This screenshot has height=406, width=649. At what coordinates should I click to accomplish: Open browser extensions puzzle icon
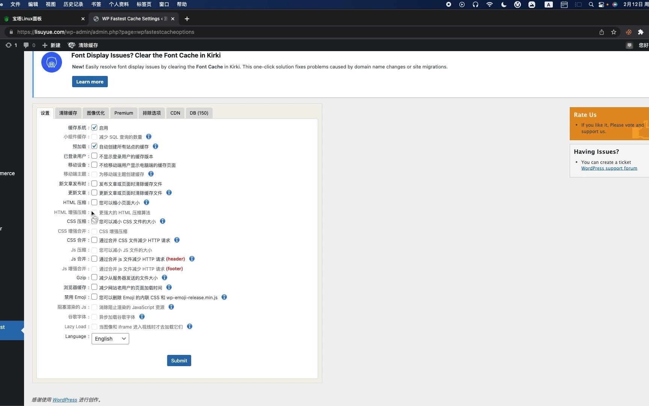point(641,32)
